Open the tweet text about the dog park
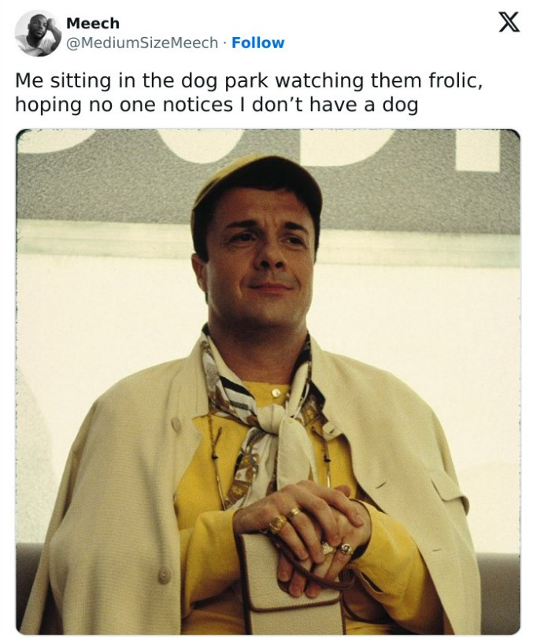Viewport: 533px width, 638px height. click(249, 93)
